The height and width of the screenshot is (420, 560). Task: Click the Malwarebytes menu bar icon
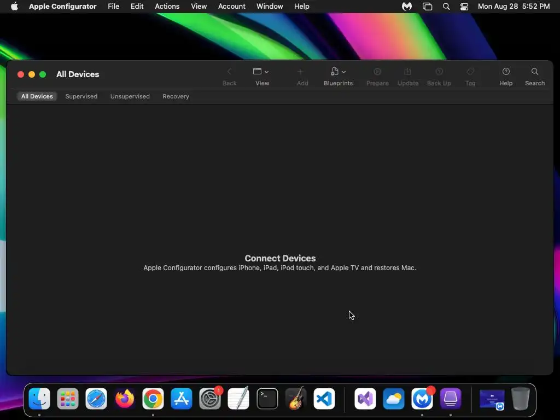(407, 7)
